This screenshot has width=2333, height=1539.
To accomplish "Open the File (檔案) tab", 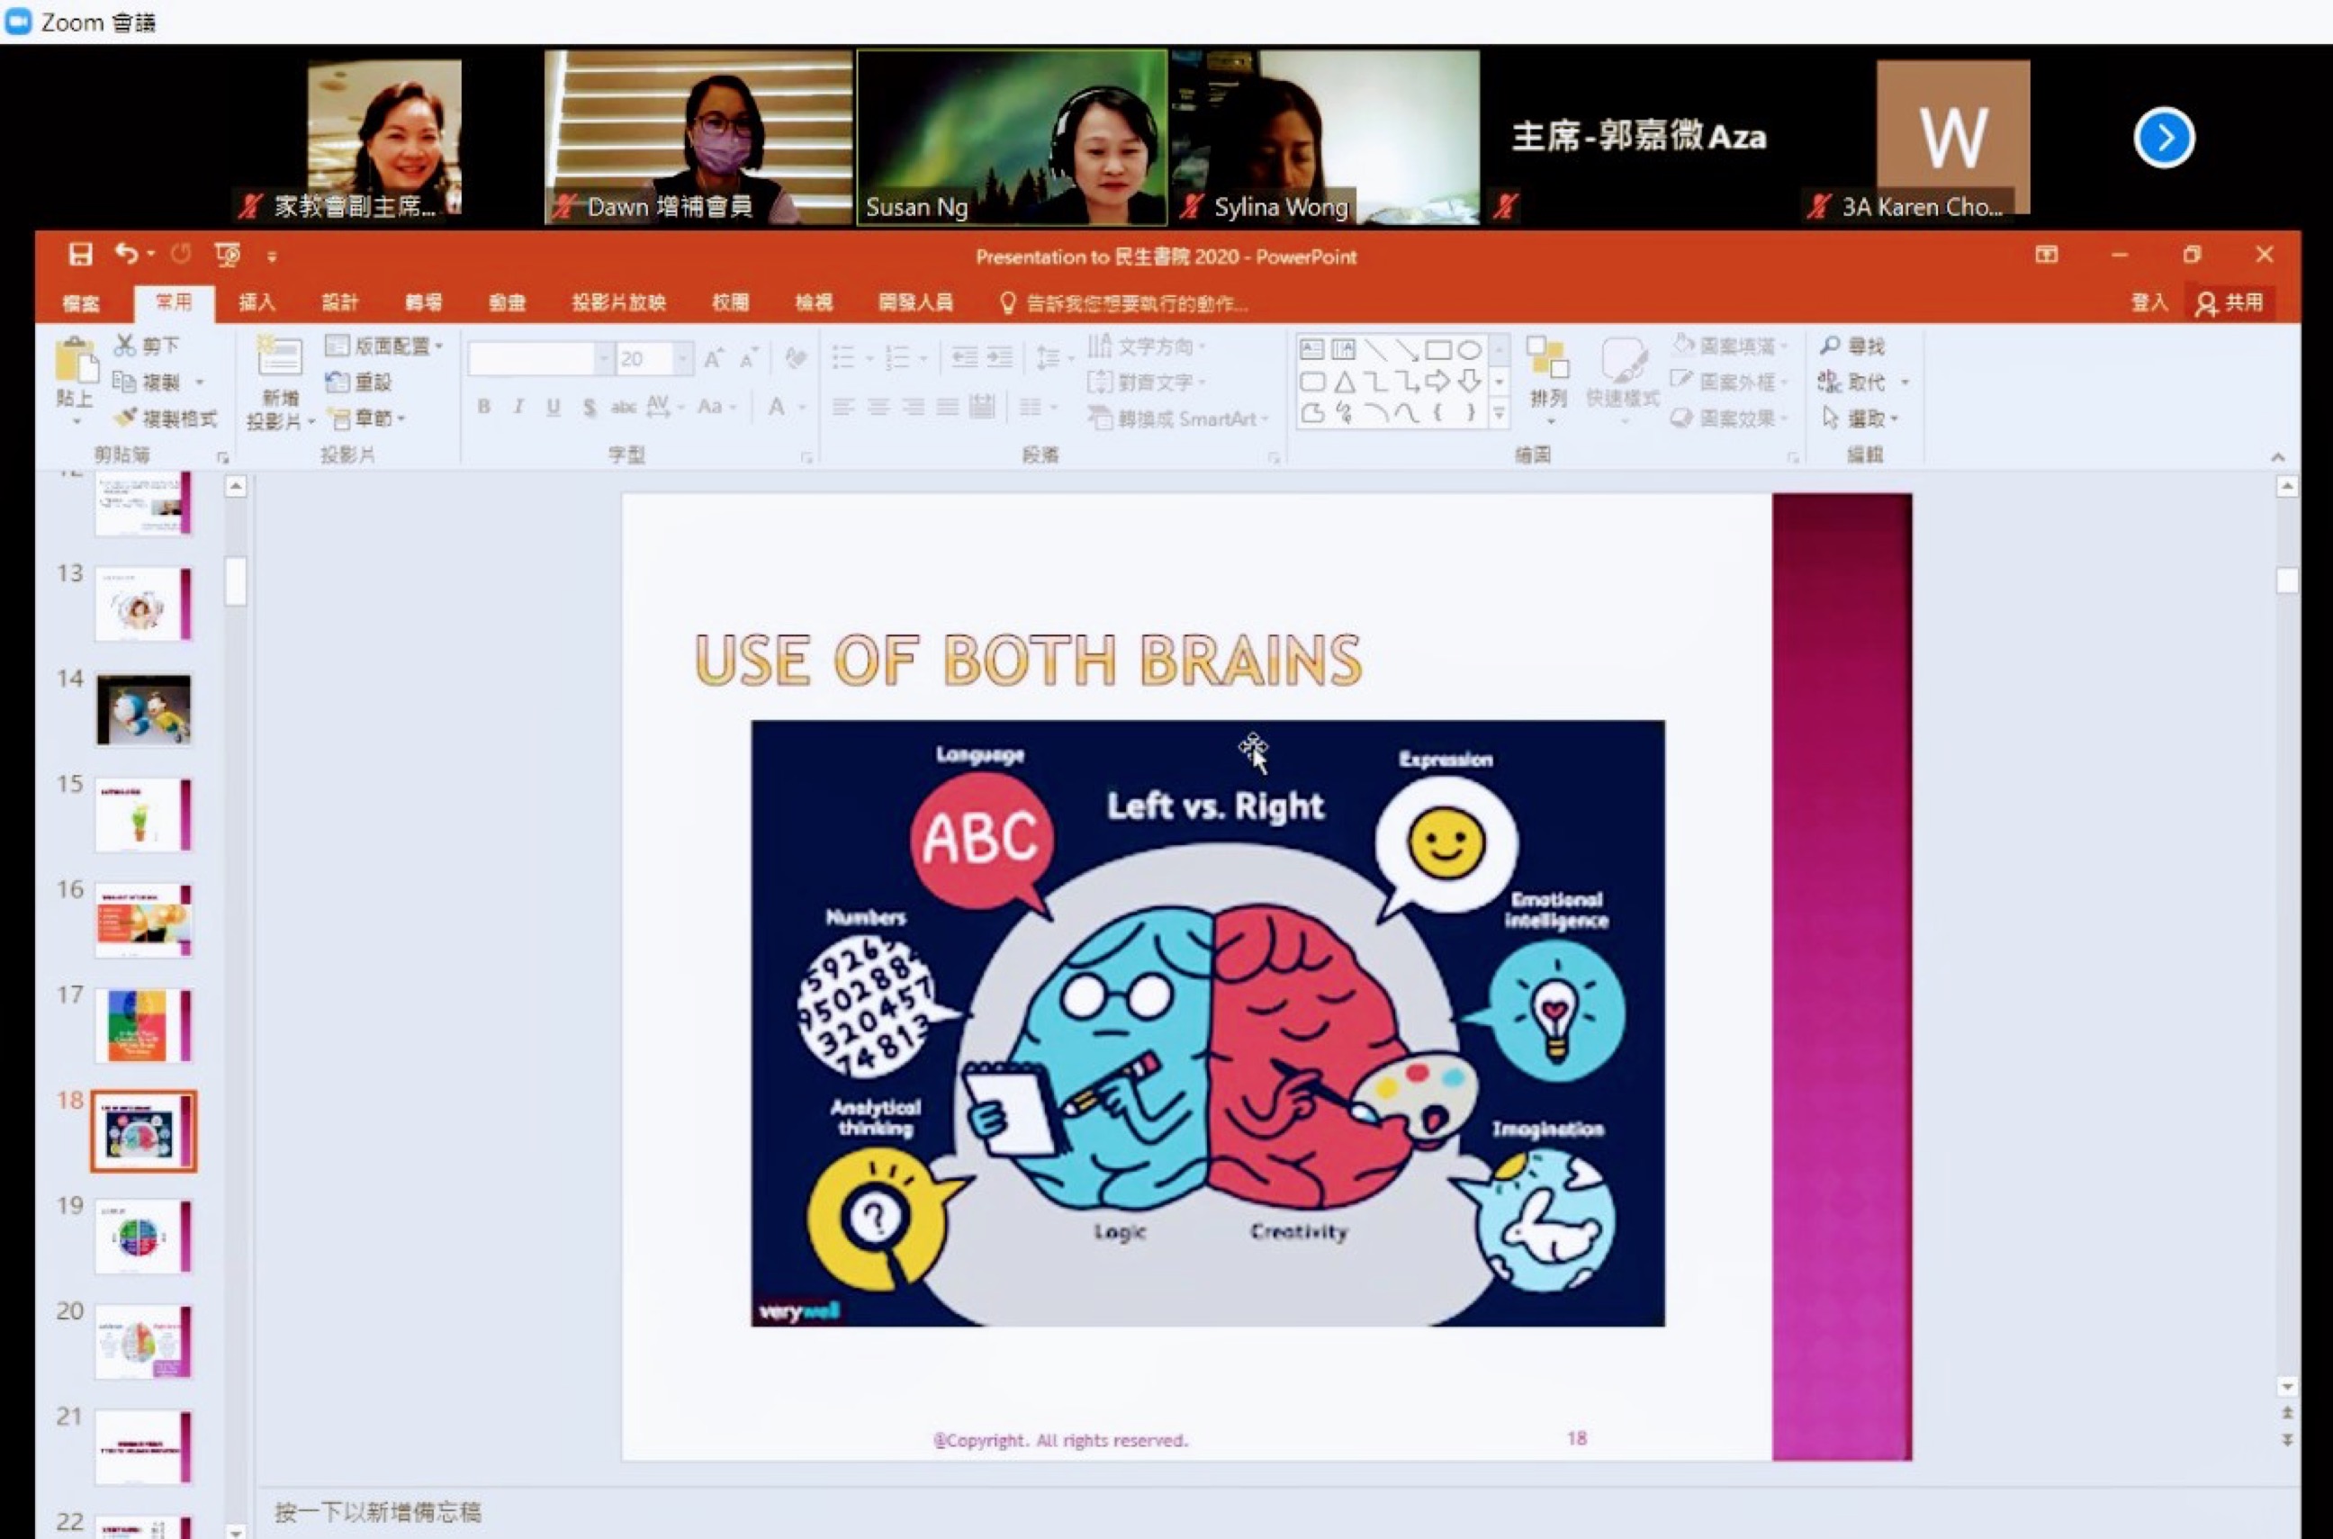I will coord(82,303).
